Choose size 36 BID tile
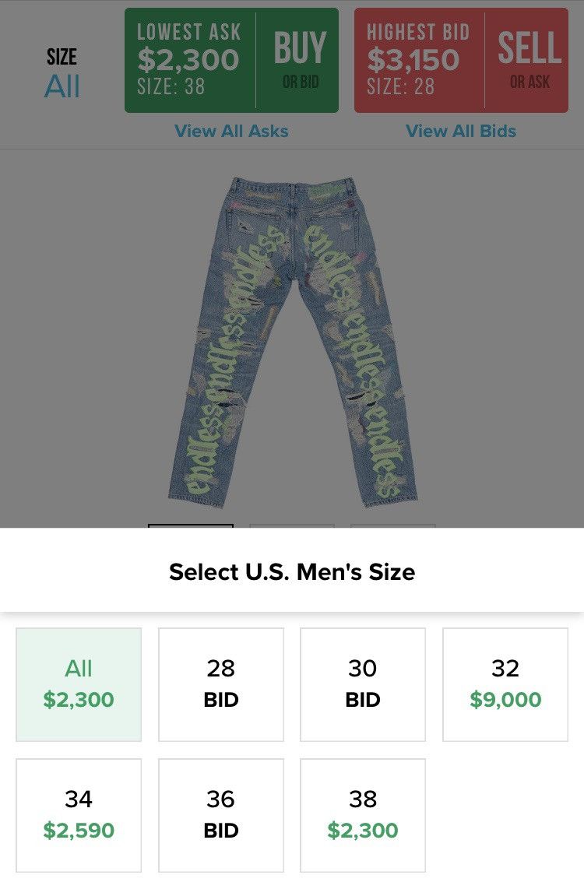Image resolution: width=584 pixels, height=889 pixels. 221,815
